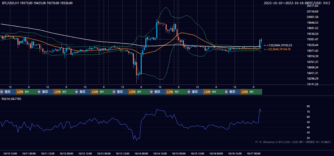
Task: Select the 18606.34 price axis label
Action: click(x=312, y=67)
